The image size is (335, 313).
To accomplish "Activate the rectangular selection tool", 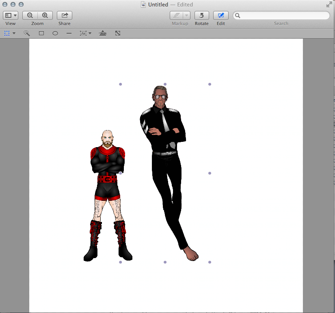I will coord(7,33).
